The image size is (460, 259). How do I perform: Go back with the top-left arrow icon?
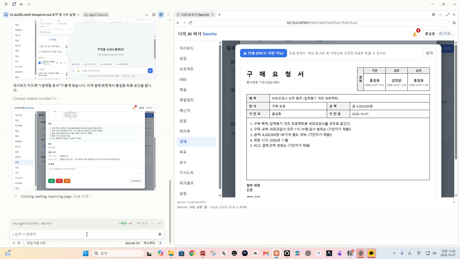click(22, 4)
